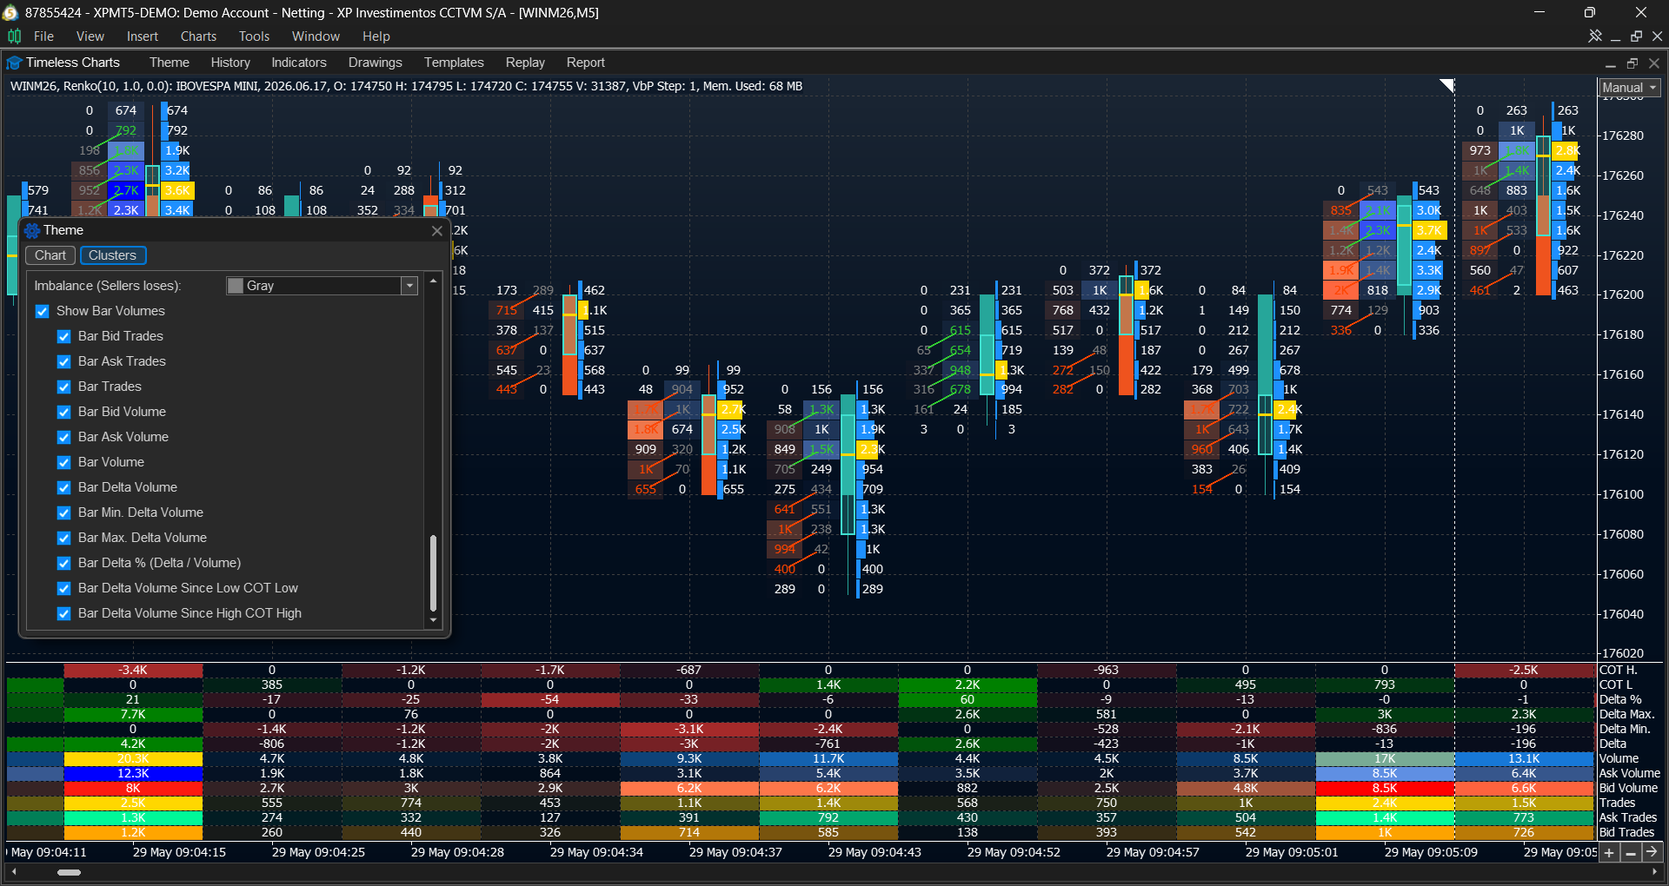
Task: Click the Gray color swatch for Imbalance
Action: [x=235, y=286]
